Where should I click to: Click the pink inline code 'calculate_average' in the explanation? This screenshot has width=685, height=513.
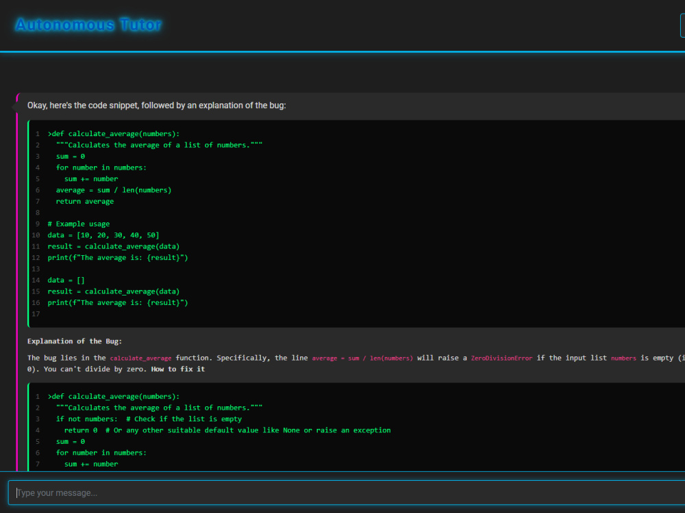pos(140,358)
